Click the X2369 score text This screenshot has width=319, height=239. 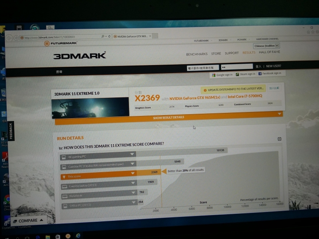[x=147, y=98]
